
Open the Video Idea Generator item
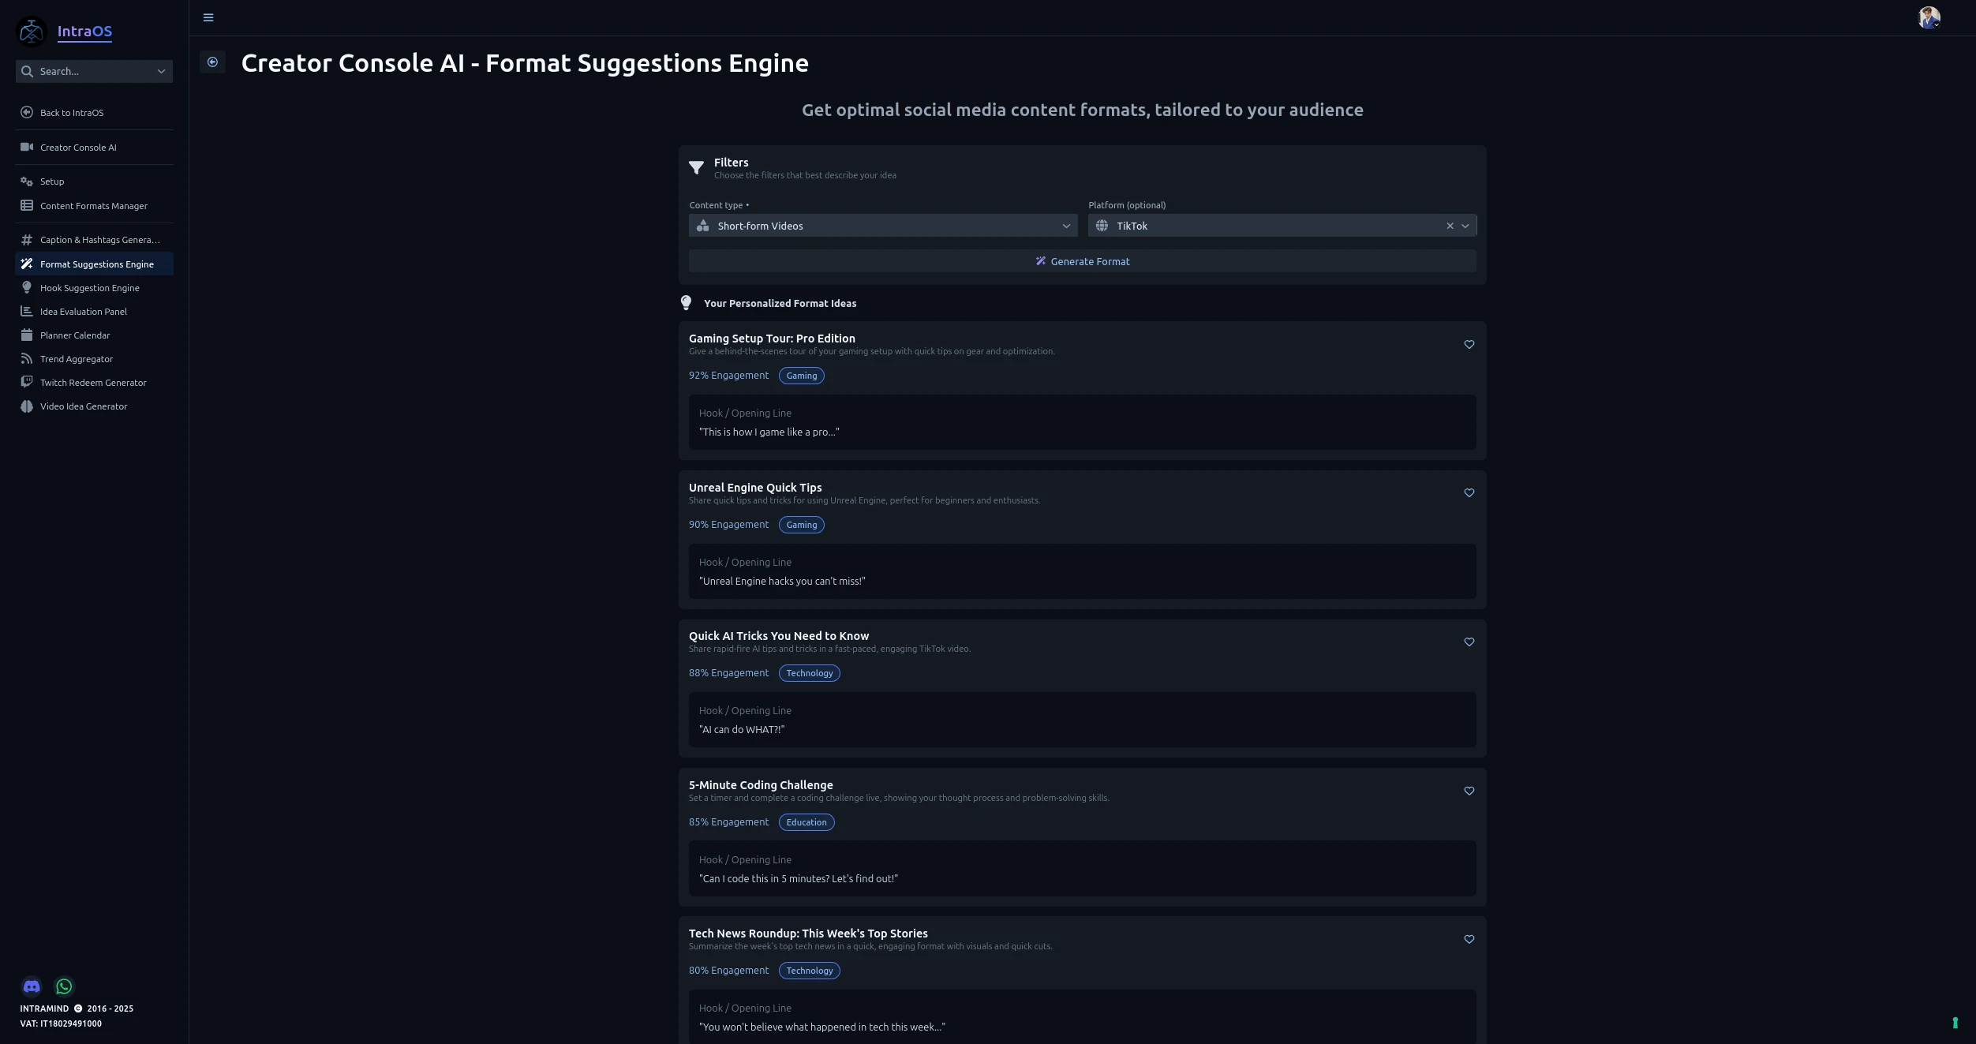click(84, 406)
